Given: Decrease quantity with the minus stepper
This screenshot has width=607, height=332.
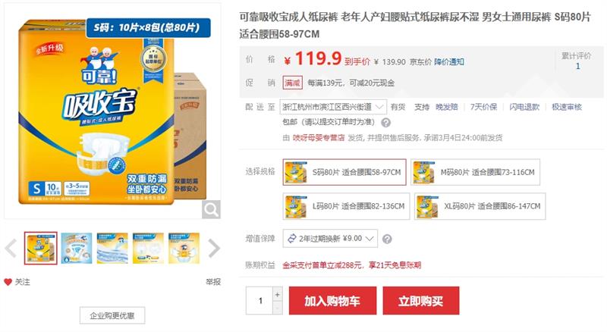Looking at the screenshot, I should 277,308.
